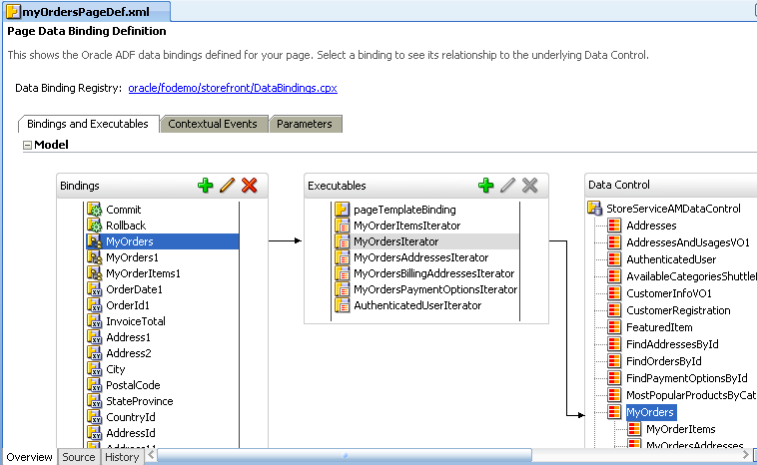Viewport: 757px width, 465px height.
Task: Click the Executables delete X icon
Action: [529, 186]
